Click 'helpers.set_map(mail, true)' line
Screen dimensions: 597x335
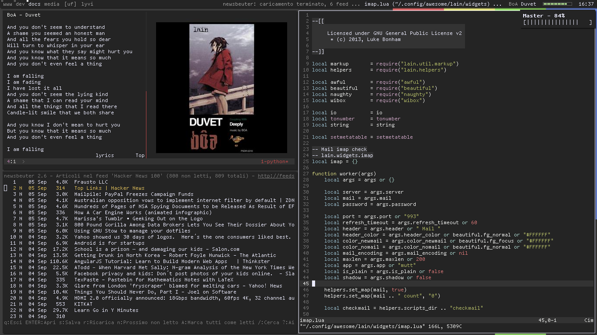pyautogui.click(x=365, y=290)
